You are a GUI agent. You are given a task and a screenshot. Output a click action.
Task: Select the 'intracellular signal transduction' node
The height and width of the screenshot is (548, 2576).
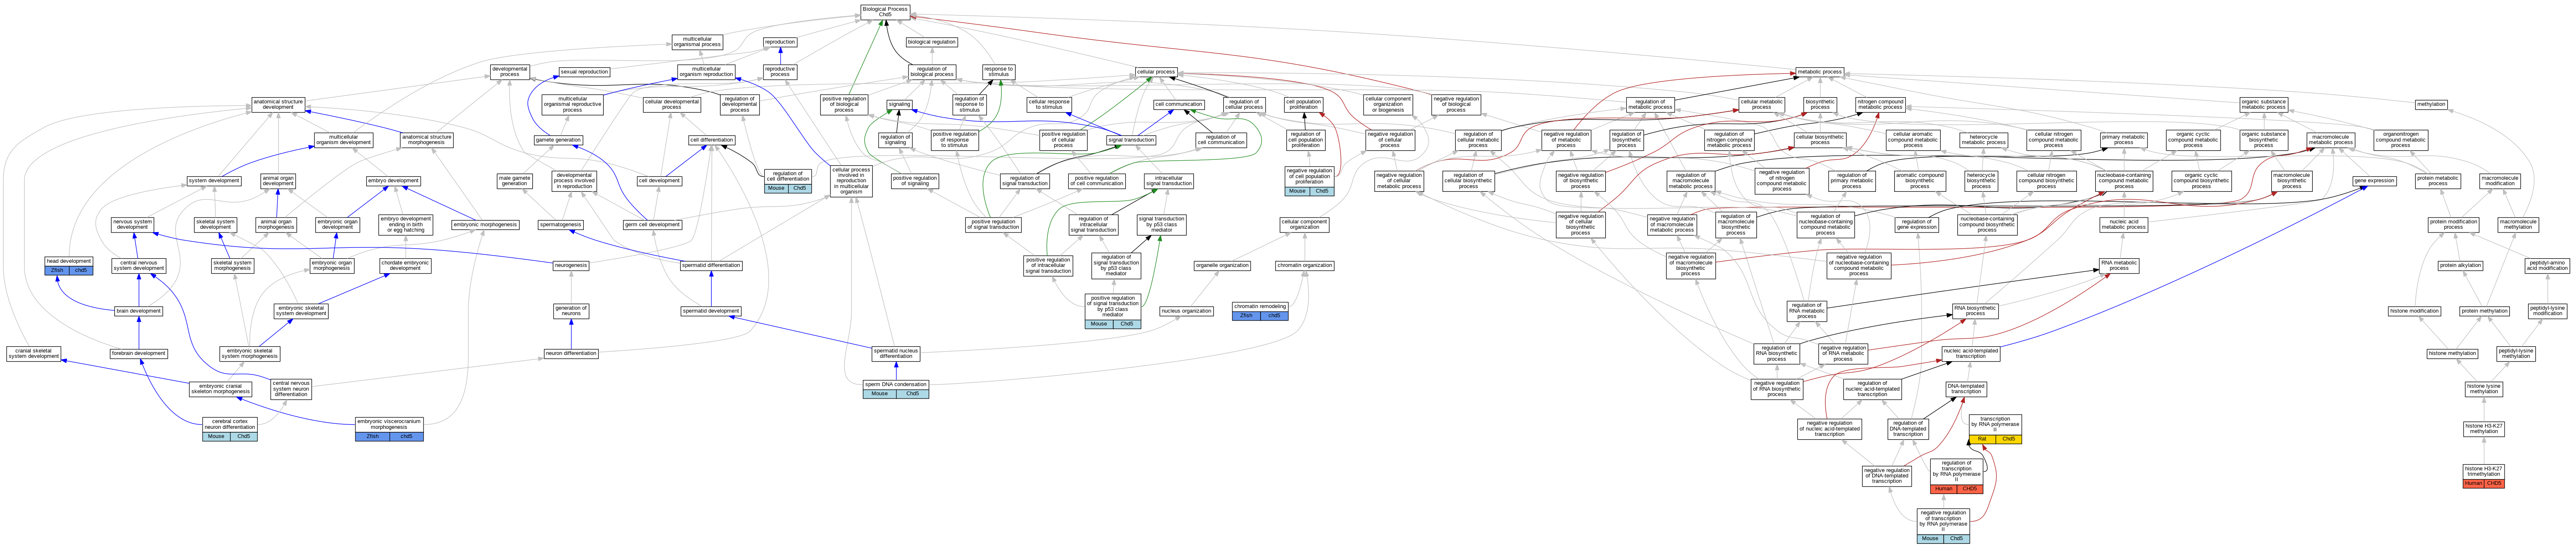point(1169,181)
